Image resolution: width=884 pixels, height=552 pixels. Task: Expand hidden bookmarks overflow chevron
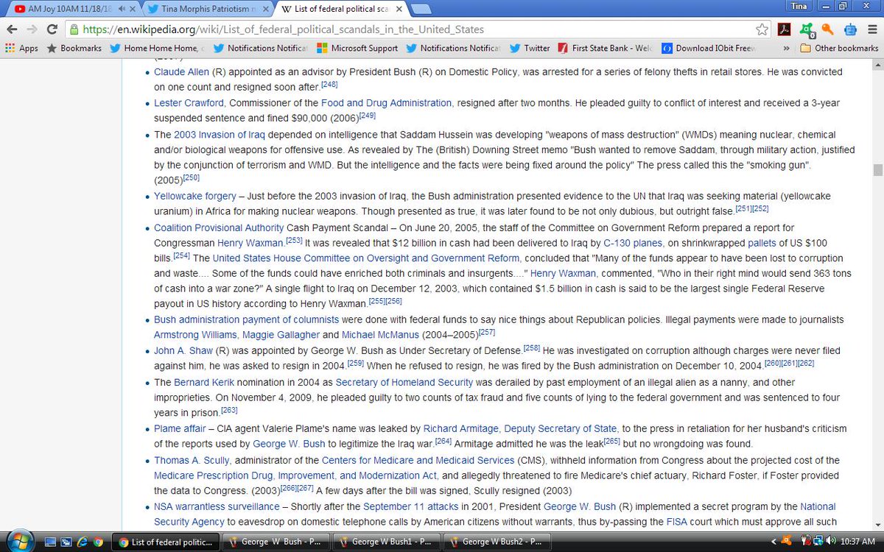point(787,48)
